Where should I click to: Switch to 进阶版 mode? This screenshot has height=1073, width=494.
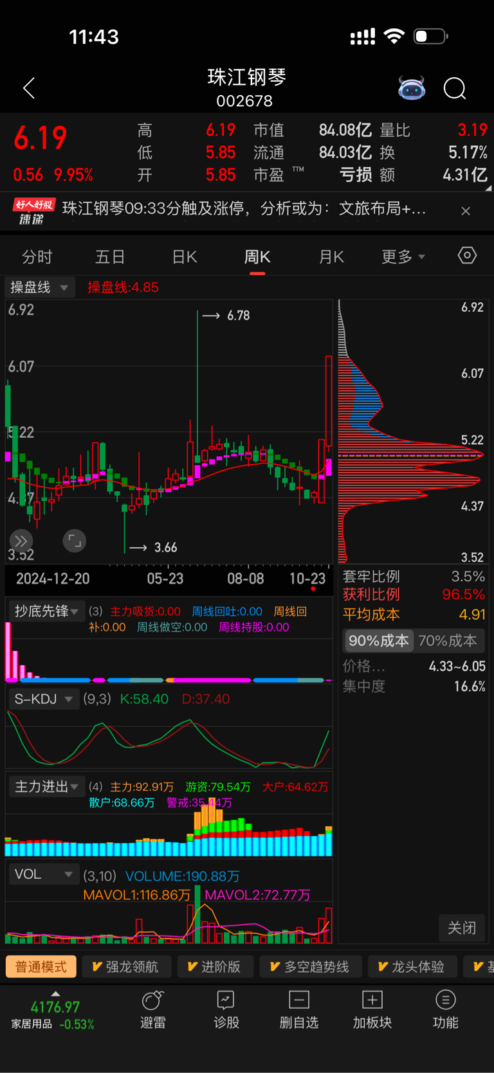click(214, 966)
